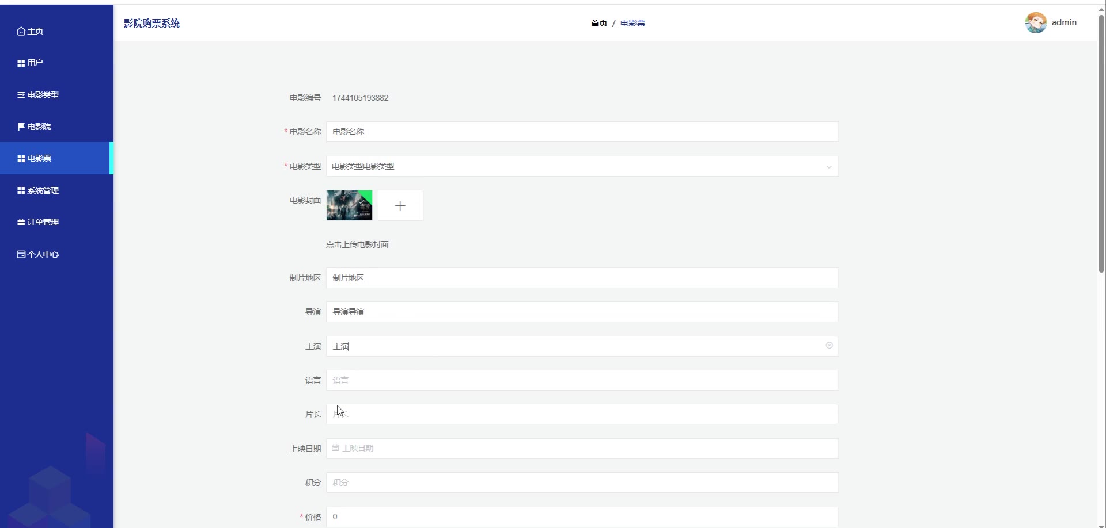Open the 电影类型 menu item
Viewport: 1106px width, 528px height.
click(56, 95)
